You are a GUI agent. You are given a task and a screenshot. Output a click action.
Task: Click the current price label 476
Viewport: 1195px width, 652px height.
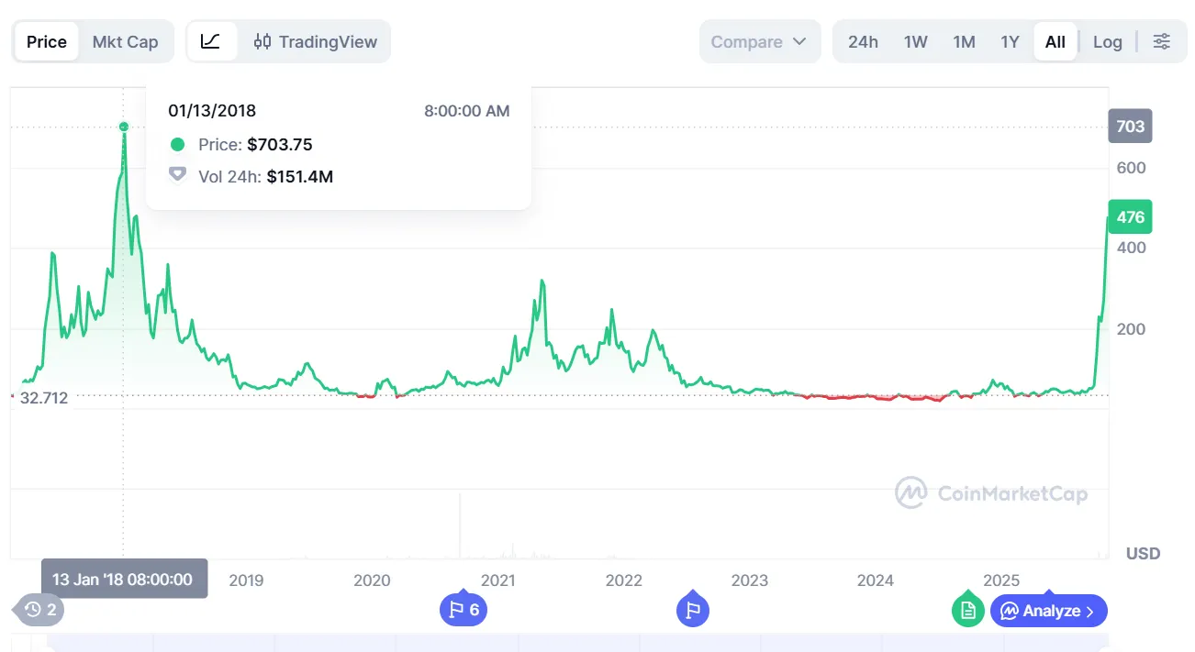(1129, 216)
